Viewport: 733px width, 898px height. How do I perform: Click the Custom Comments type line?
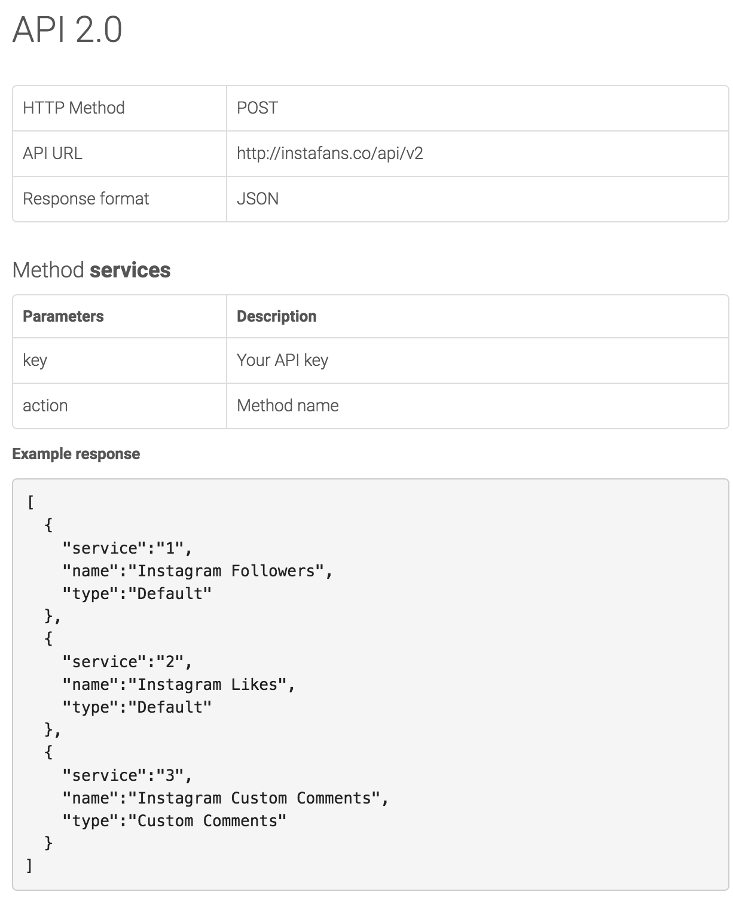(175, 821)
